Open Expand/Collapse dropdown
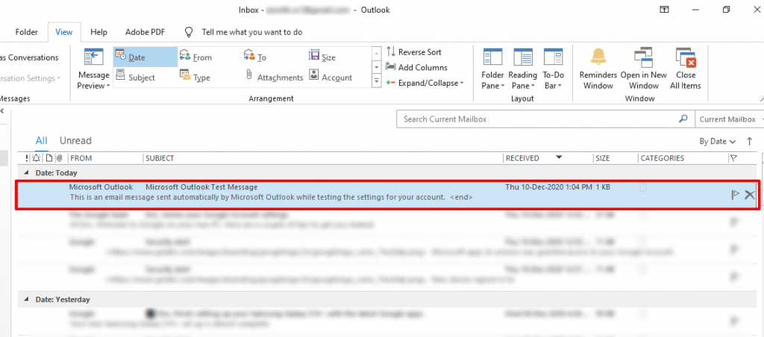Image resolution: width=764 pixels, height=337 pixels. click(425, 83)
